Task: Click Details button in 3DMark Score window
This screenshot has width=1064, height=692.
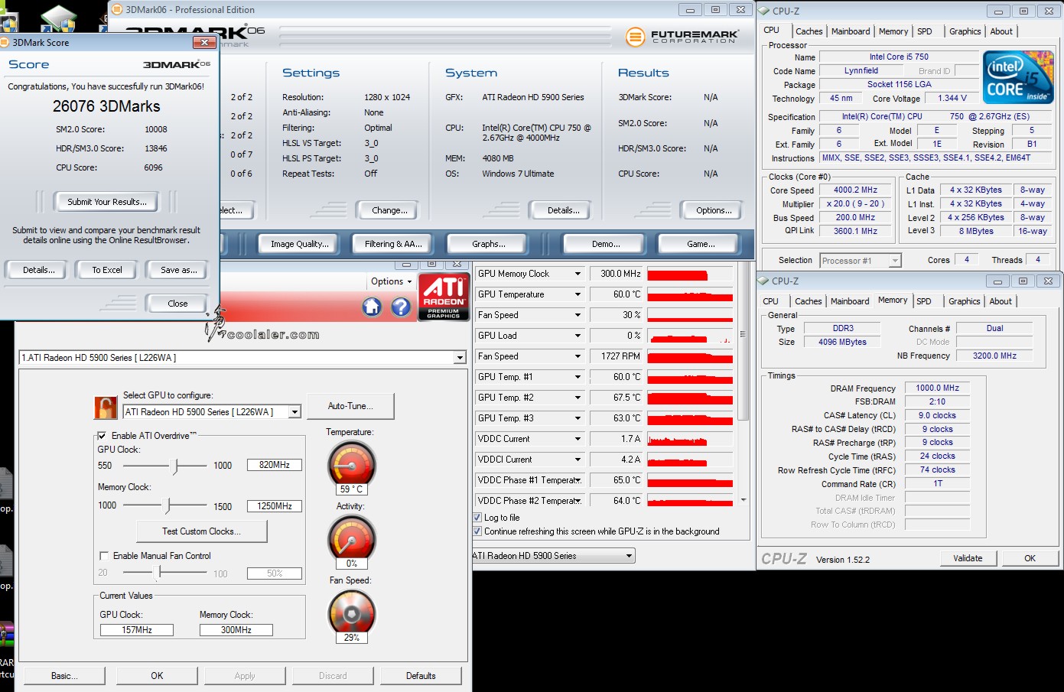Action: (38, 270)
